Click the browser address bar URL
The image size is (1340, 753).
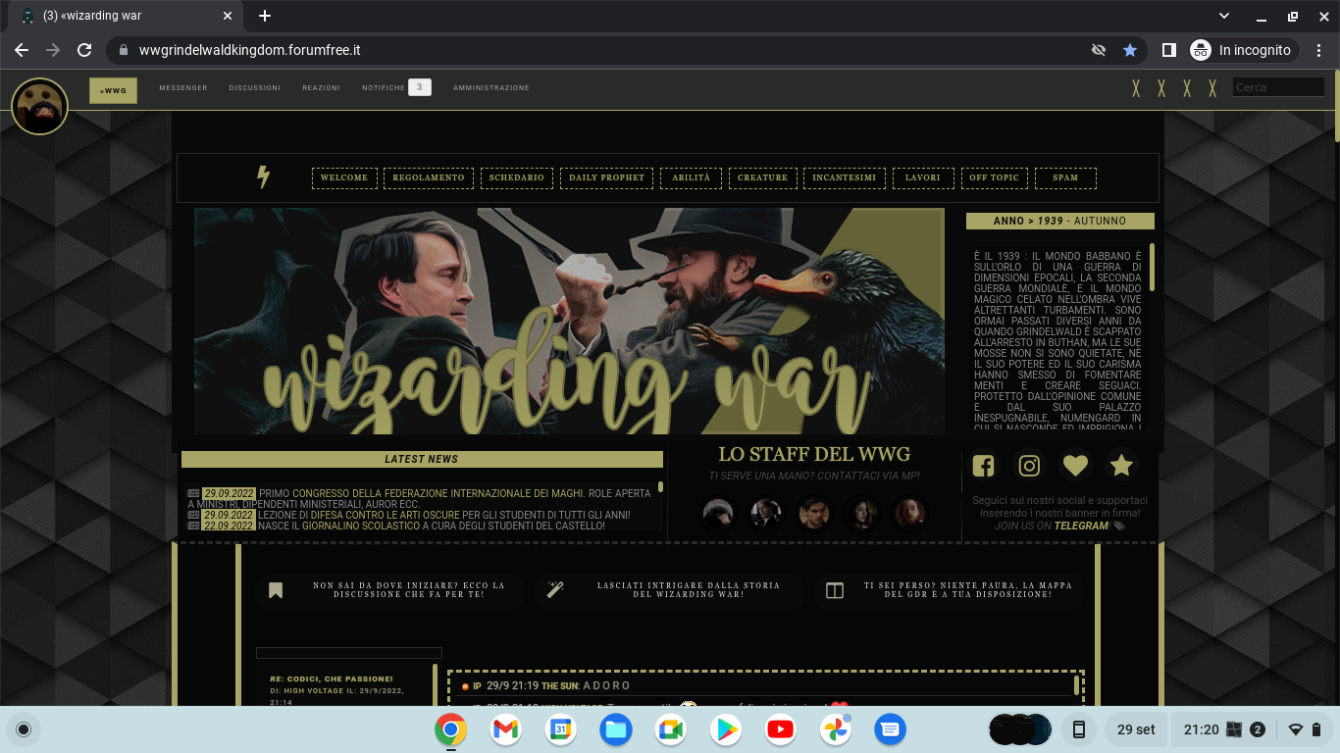point(250,50)
